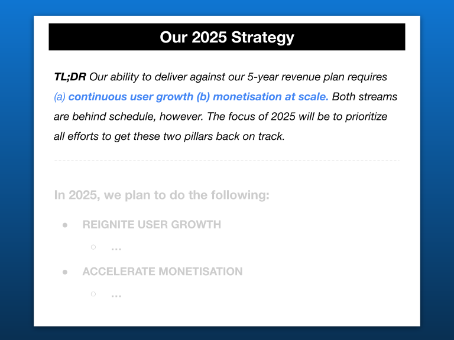
Task: Select the bold "TL;DR" label
Action: 70,77
